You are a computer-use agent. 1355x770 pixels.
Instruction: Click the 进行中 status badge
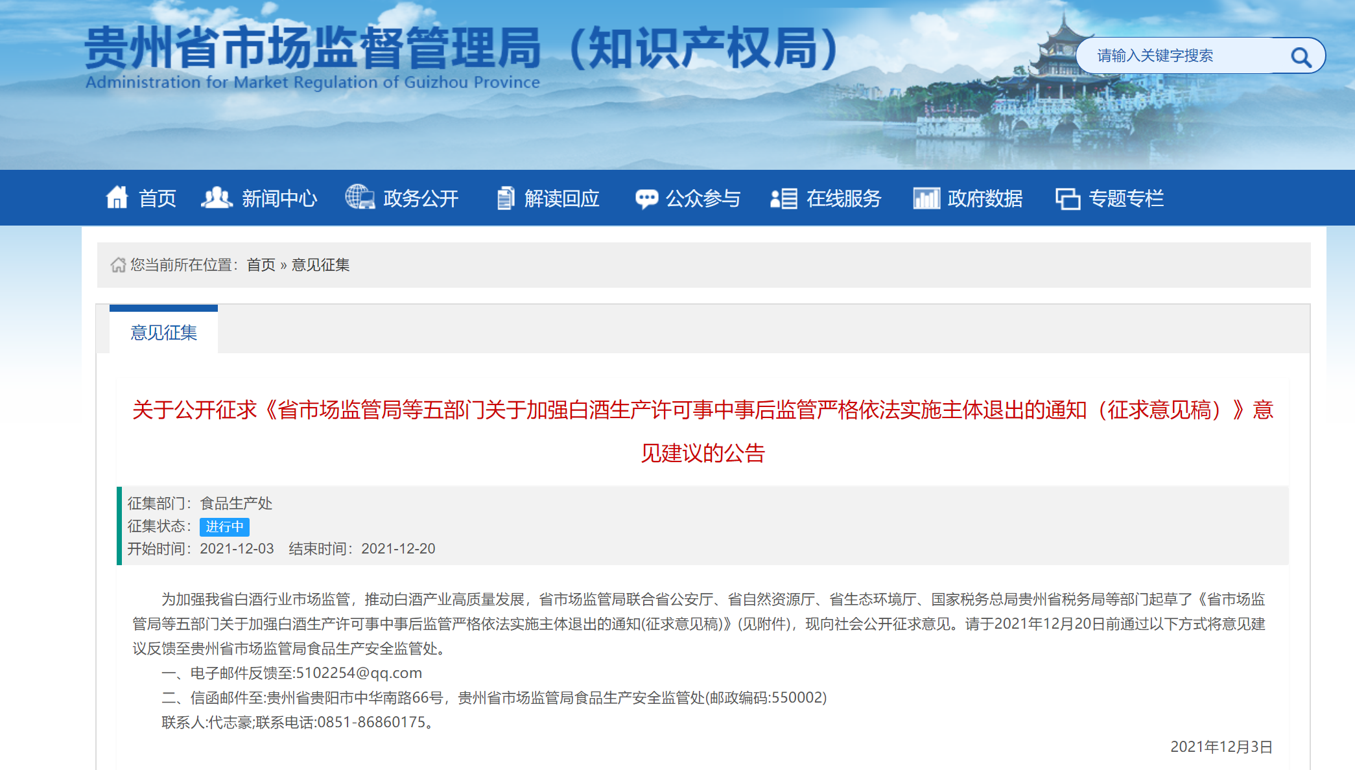224,526
